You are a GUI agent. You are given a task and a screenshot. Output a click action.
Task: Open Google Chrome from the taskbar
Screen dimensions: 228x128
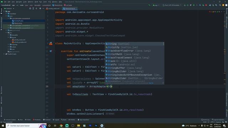coord(61,126)
